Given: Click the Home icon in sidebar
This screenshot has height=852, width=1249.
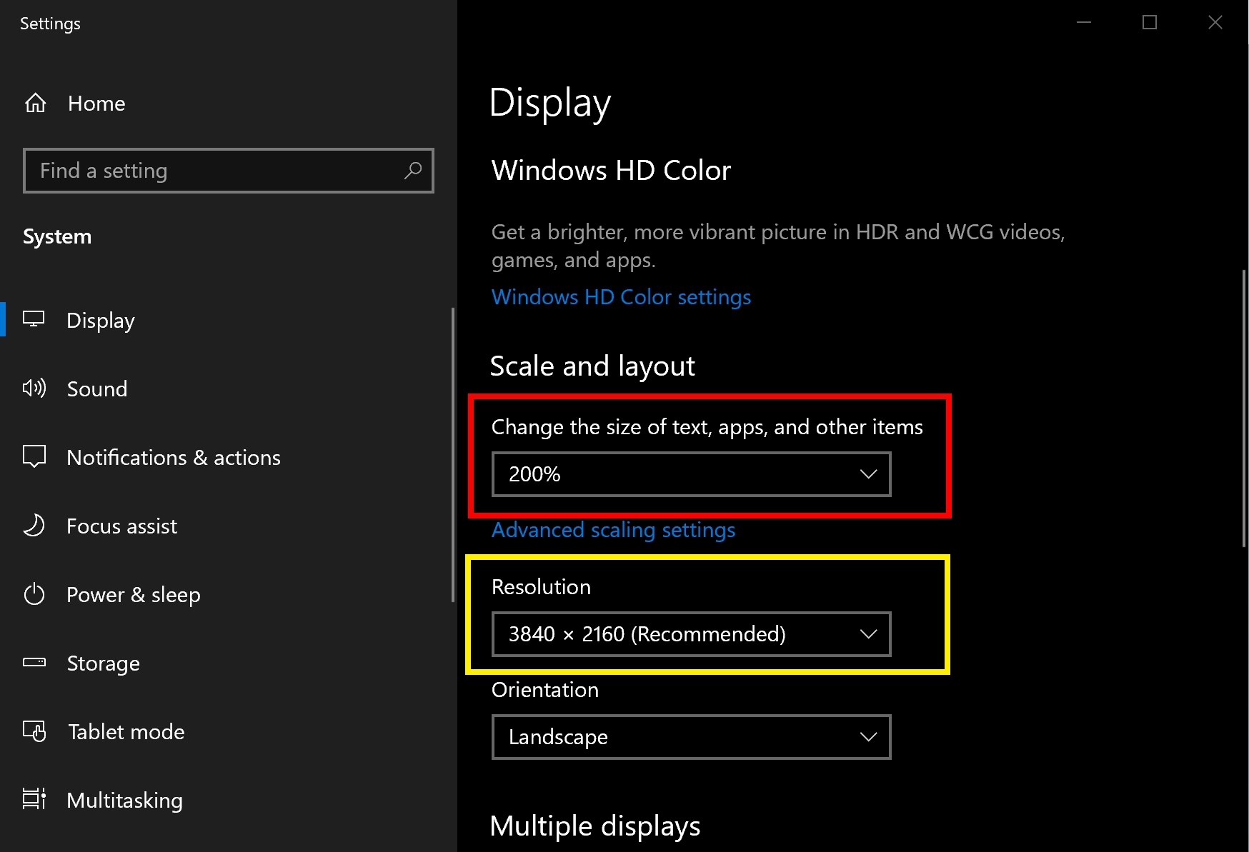Looking at the screenshot, I should pyautogui.click(x=36, y=104).
